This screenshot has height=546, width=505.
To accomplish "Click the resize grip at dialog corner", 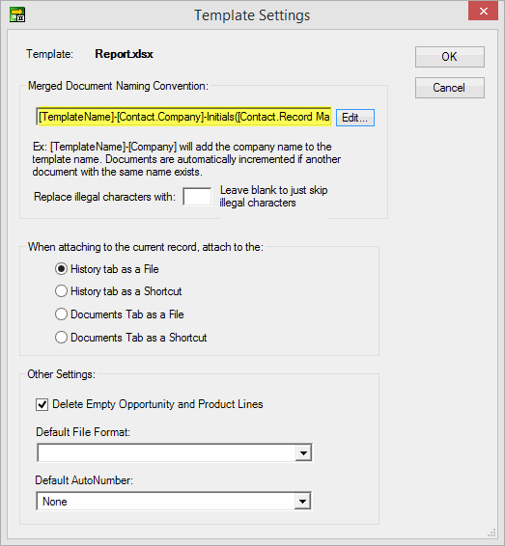I will click(491, 532).
